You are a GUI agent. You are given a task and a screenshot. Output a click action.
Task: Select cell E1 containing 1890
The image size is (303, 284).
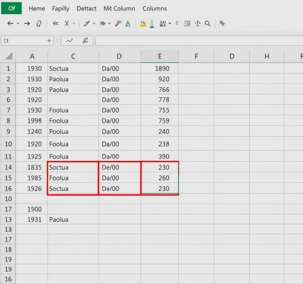coord(160,69)
